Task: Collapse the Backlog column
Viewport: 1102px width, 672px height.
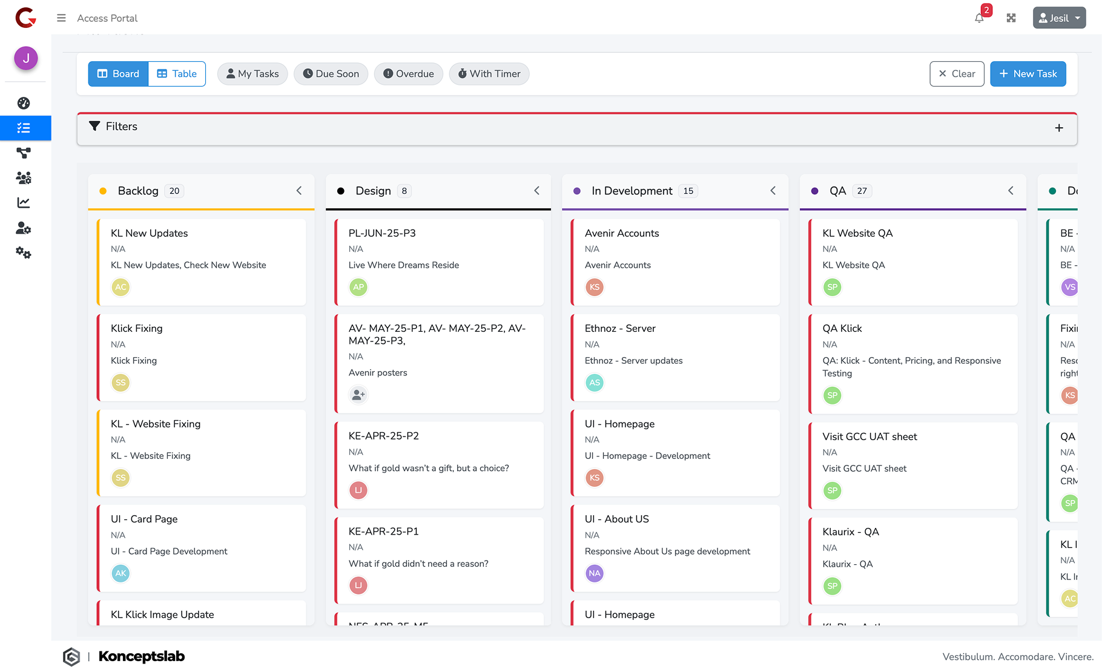Action: tap(299, 190)
